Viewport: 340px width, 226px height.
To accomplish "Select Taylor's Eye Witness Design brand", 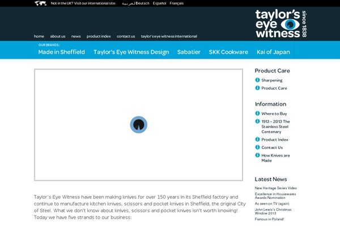I will tap(131, 52).
